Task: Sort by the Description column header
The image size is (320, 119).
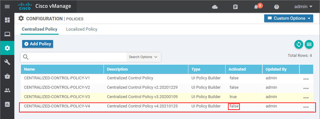Action: [x=146, y=69]
